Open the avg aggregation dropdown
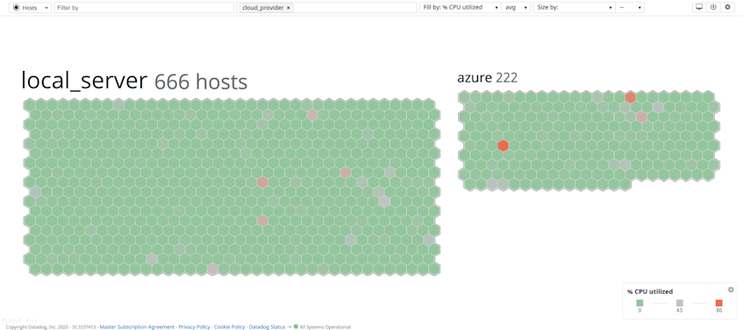743x330 pixels. 516,8
